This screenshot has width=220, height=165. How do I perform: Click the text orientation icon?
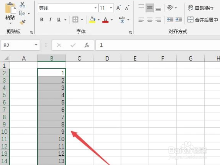(170, 7)
